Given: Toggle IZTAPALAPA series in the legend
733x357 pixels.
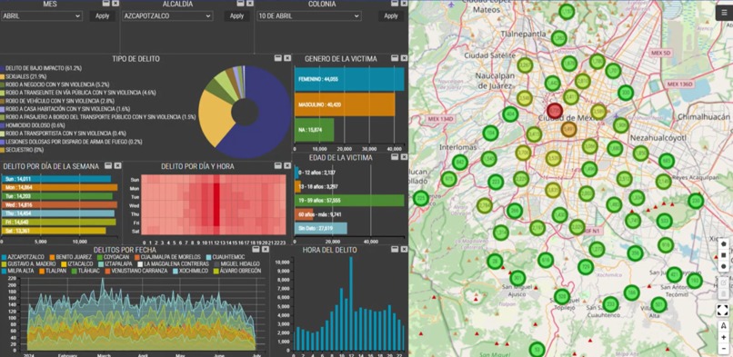Looking at the screenshot, I should tap(115, 264).
